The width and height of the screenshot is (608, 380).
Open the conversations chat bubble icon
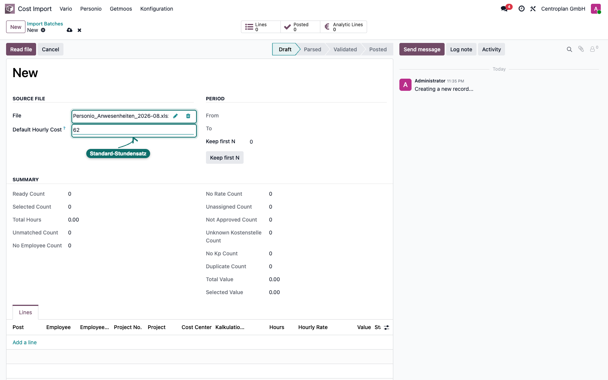pos(504,9)
